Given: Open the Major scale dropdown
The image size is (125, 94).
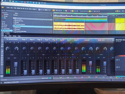Looking at the screenshot, I should [47, 10].
